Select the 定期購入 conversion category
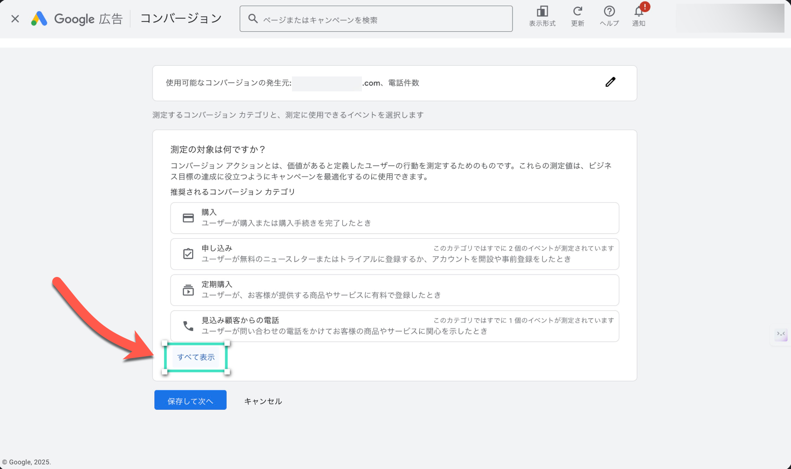Screen dimensions: 791x469 click(395, 290)
